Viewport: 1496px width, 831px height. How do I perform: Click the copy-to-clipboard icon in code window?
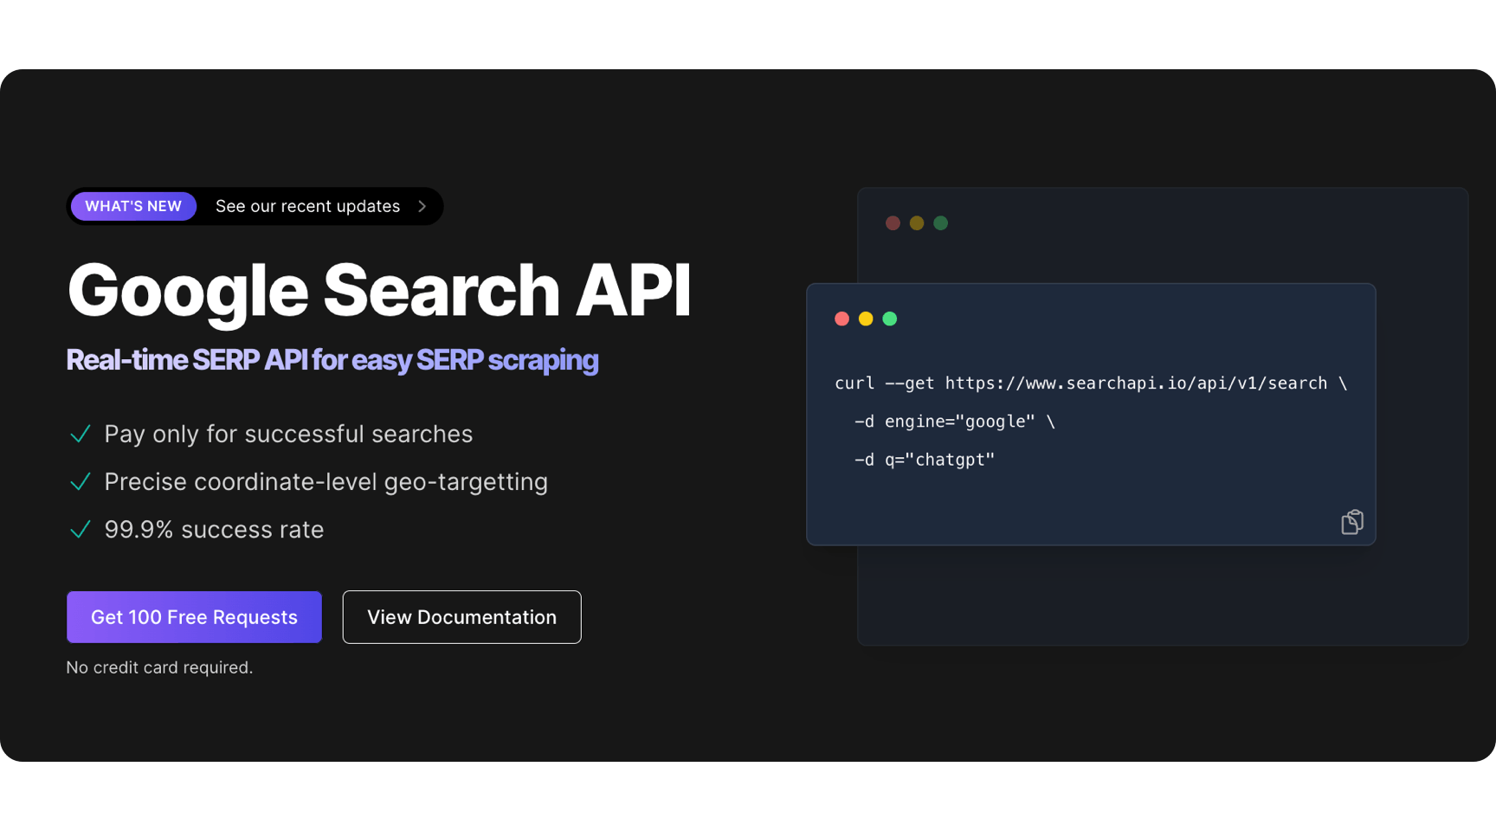[x=1351, y=521]
